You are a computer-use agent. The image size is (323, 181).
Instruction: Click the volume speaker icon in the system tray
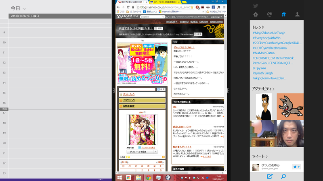190,178
